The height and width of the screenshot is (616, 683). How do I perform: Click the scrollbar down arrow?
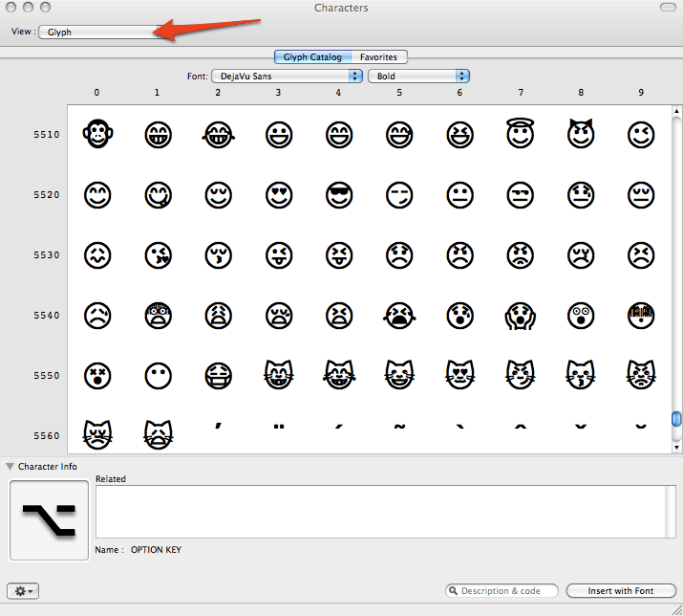click(x=676, y=447)
